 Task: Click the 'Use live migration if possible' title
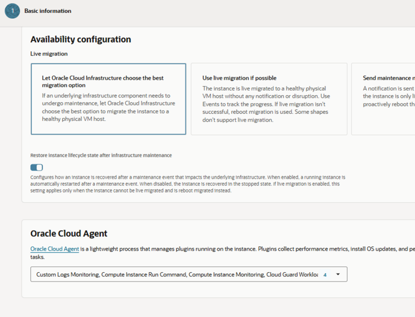240,78
